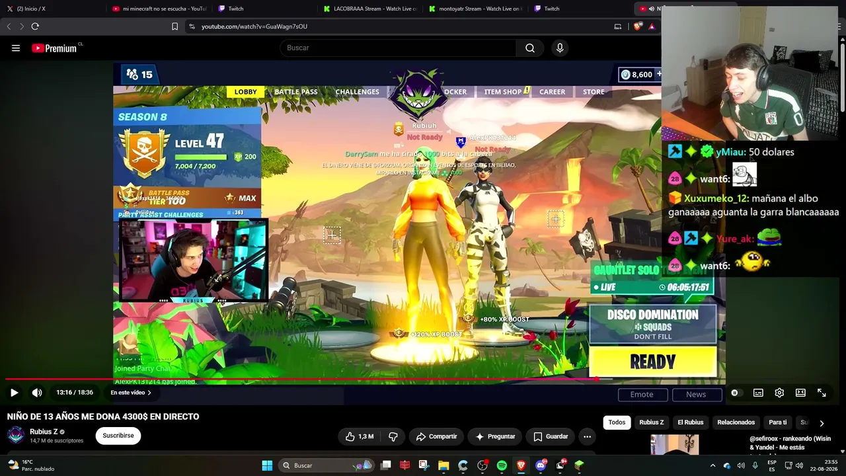This screenshot has height=476, width=846.
Task: Switch to the montoyatr Stream tab
Action: click(x=476, y=9)
